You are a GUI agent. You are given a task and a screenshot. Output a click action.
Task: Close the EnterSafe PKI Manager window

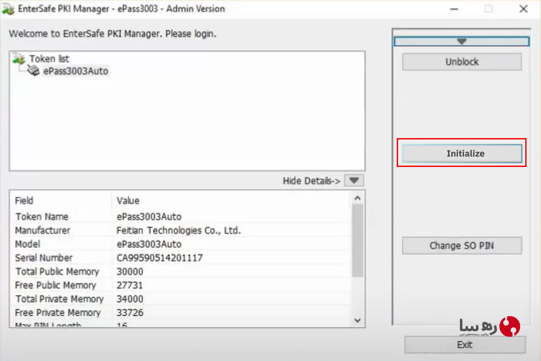tap(523, 9)
